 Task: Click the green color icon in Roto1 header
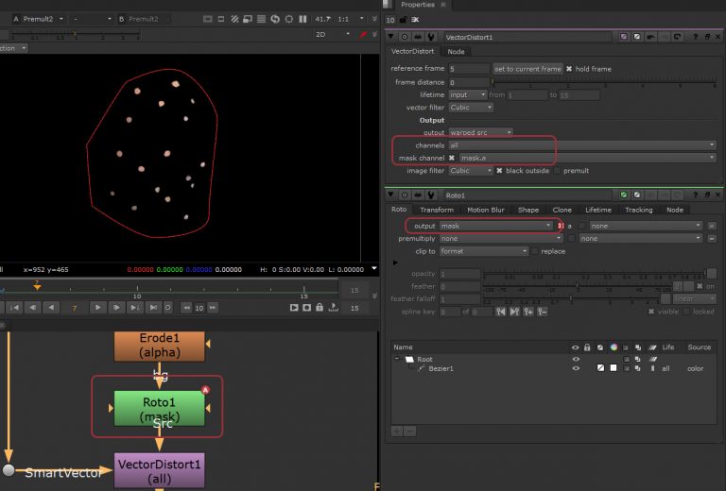tap(624, 195)
